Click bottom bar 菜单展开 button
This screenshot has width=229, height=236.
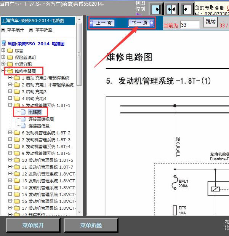33,225
